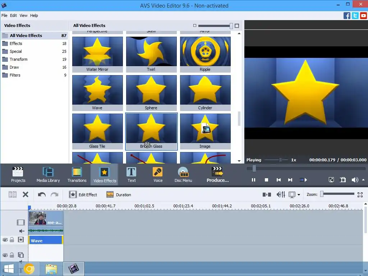This screenshot has height=276, width=368.
Task: Toggle visibility of the video effects track
Action: click(x=5, y=240)
